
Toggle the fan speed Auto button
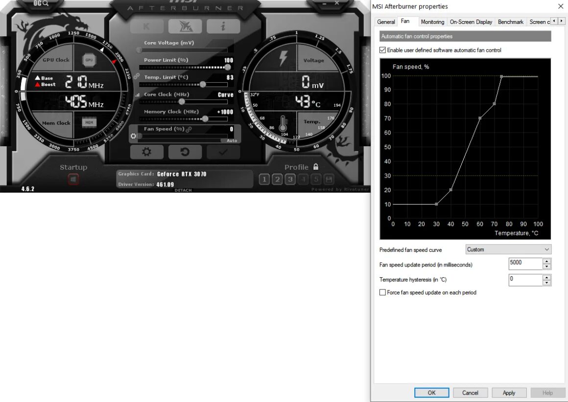[232, 140]
